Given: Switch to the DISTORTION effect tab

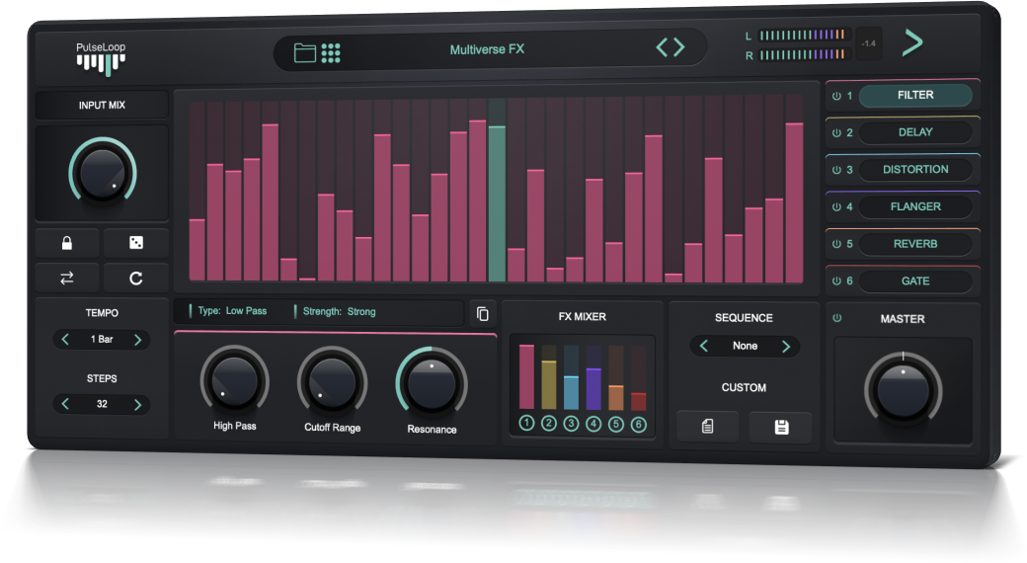Looking at the screenshot, I should pyautogui.click(x=914, y=170).
